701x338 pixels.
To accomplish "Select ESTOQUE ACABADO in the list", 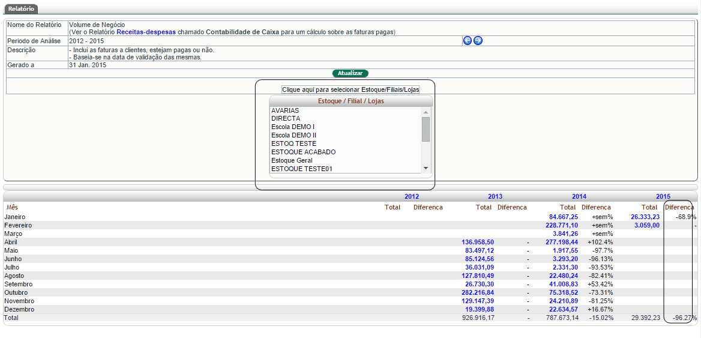I will [346, 152].
